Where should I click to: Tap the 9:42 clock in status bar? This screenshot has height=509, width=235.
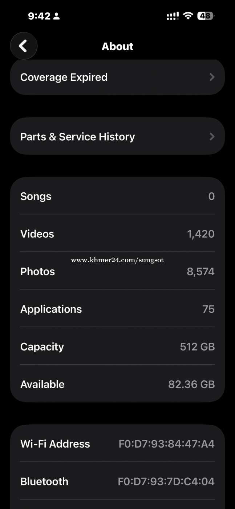click(39, 16)
